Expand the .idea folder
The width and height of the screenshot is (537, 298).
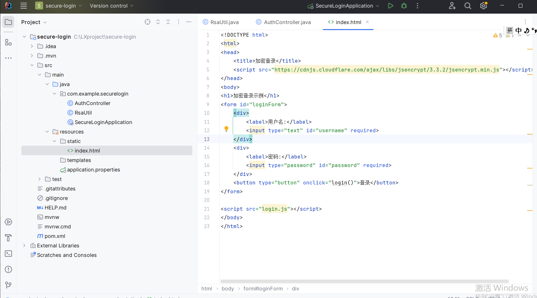point(32,46)
